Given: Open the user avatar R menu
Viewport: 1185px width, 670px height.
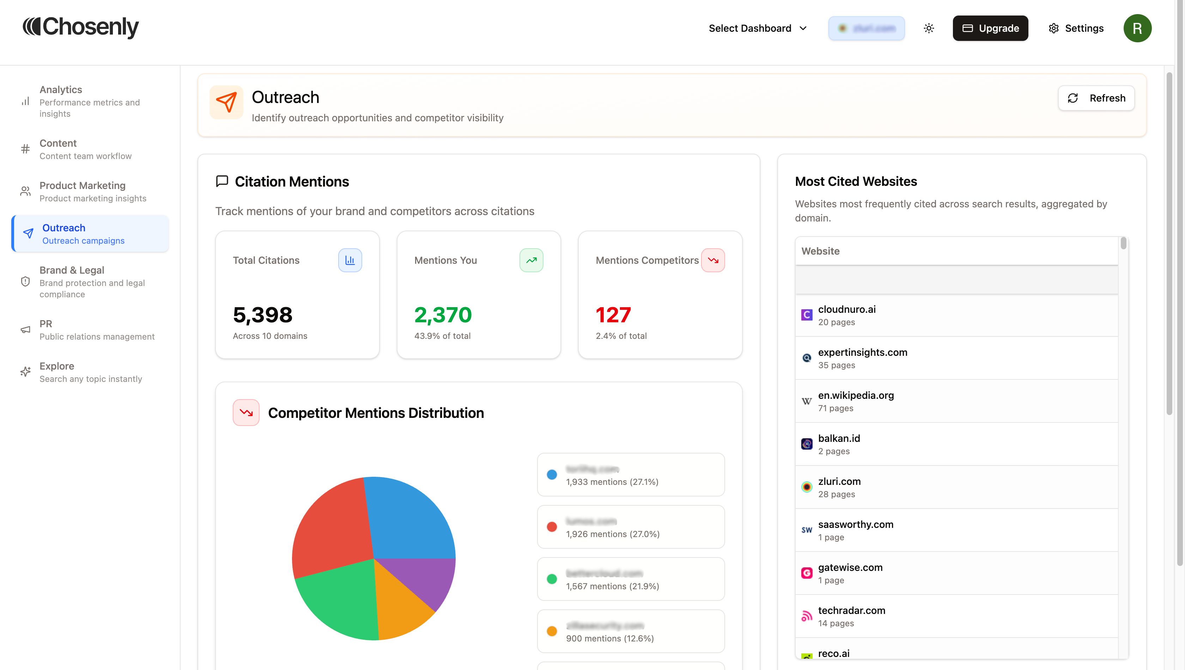Looking at the screenshot, I should pyautogui.click(x=1137, y=29).
